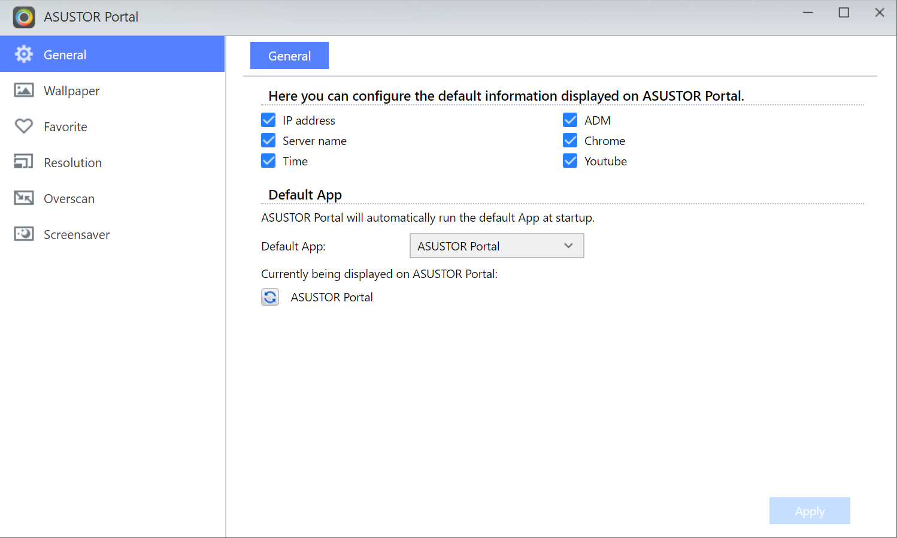897x538 pixels.
Task: Click the Screensaver icon in sidebar
Action: click(x=24, y=234)
